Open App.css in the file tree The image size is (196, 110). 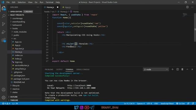[x=25, y=42]
